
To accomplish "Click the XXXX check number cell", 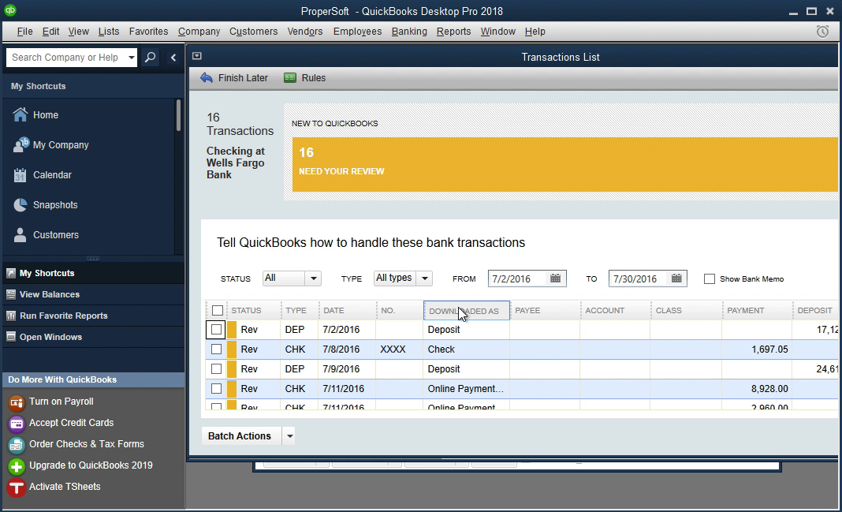I will click(400, 349).
